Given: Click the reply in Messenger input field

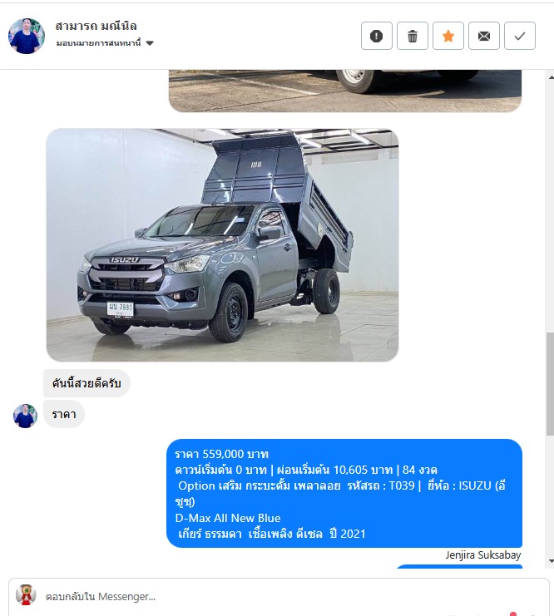Looking at the screenshot, I should coord(293,596).
